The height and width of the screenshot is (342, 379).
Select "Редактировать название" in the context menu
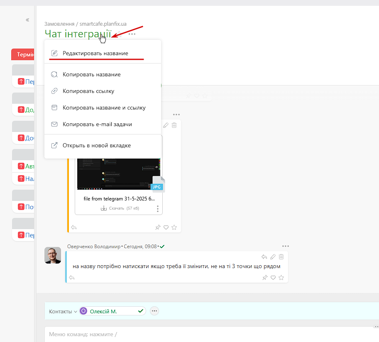click(x=103, y=53)
